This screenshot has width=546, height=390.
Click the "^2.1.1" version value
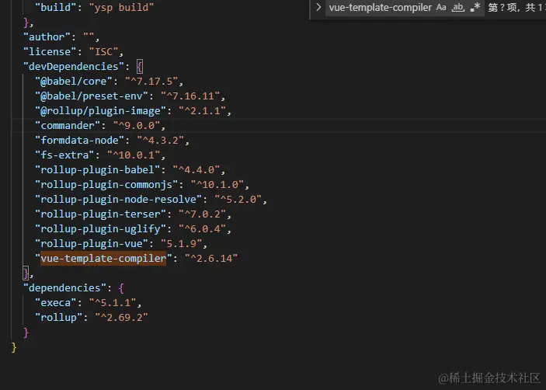click(202, 111)
